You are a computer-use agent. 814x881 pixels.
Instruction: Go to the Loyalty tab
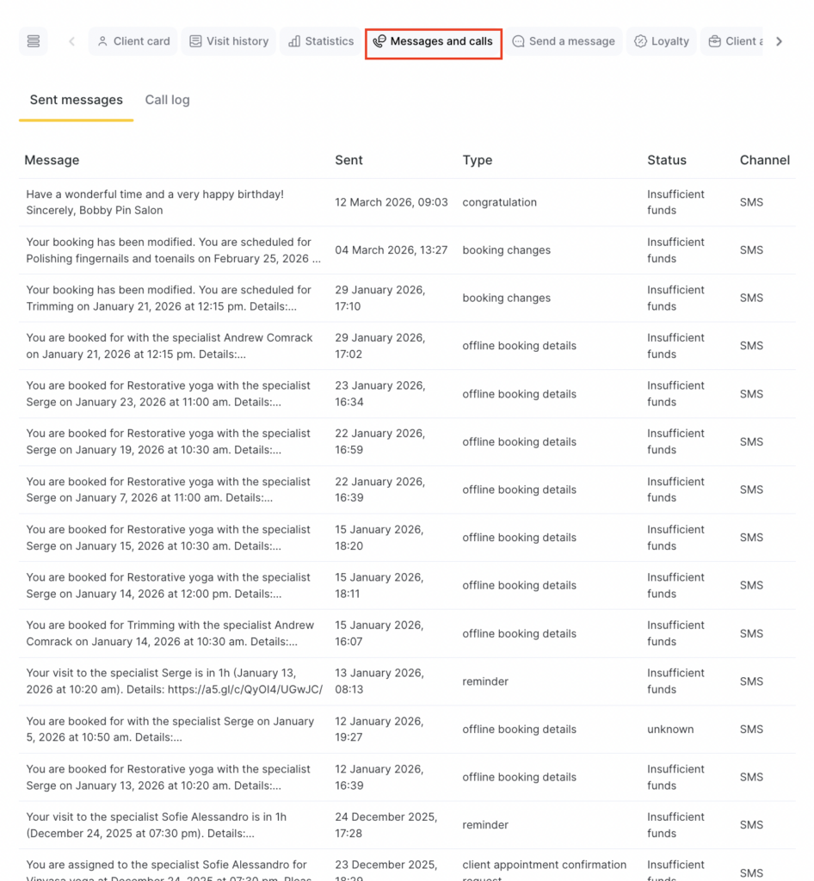(662, 41)
